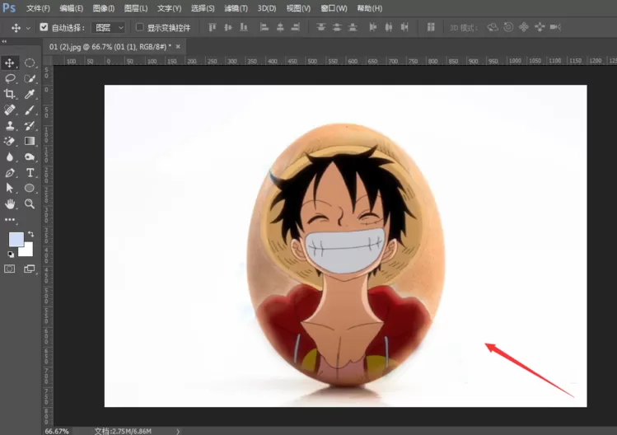Click the white background color swatch
Image resolution: width=617 pixels, height=435 pixels.
[26, 250]
